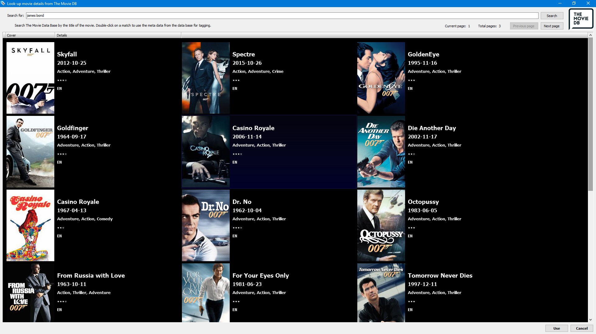This screenshot has width=596, height=334.
Task: Click the 2015-10-26 release date
Action: click(247, 63)
